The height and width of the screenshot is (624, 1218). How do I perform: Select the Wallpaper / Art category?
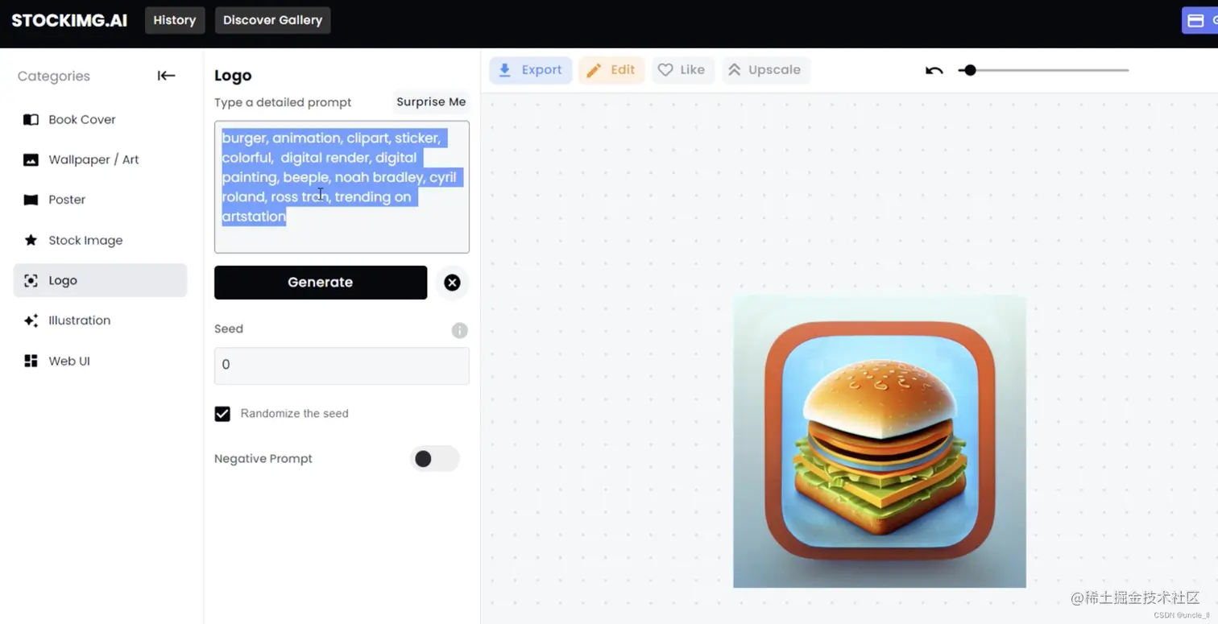100,159
